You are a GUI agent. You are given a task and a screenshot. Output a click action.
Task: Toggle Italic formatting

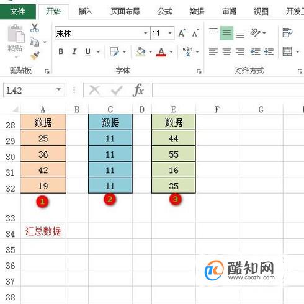click(74, 51)
